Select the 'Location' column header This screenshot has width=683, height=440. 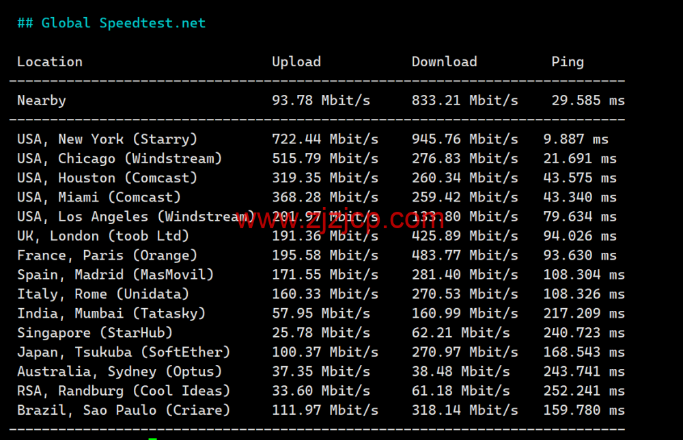coord(50,62)
